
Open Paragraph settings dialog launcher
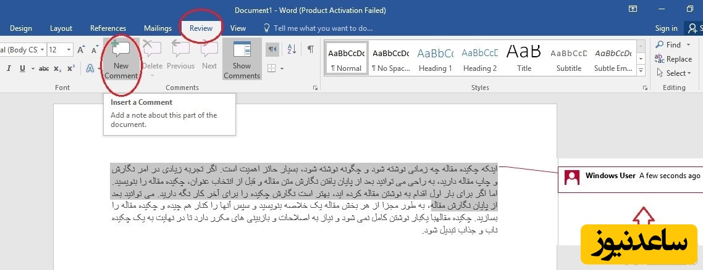coord(315,88)
